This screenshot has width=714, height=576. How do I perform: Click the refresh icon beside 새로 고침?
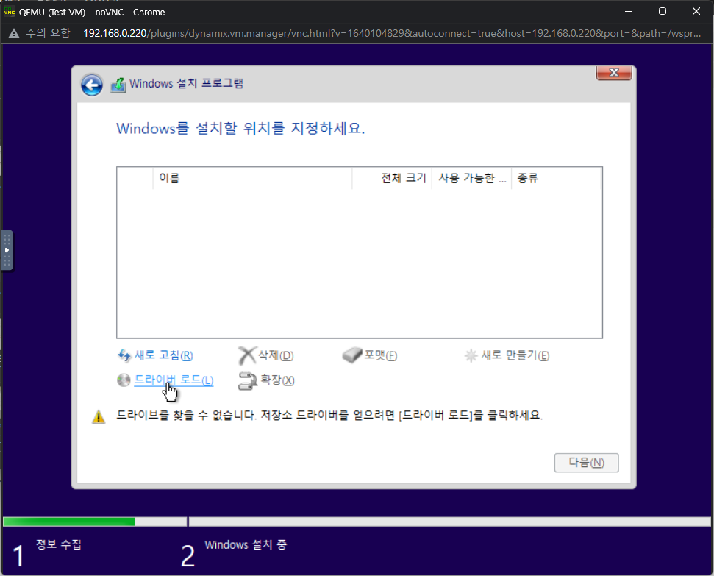coord(124,355)
